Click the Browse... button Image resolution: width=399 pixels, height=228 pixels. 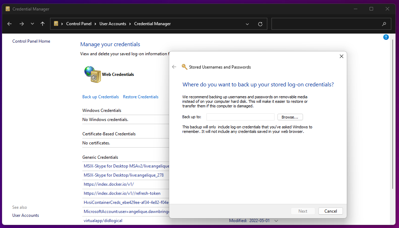point(290,117)
